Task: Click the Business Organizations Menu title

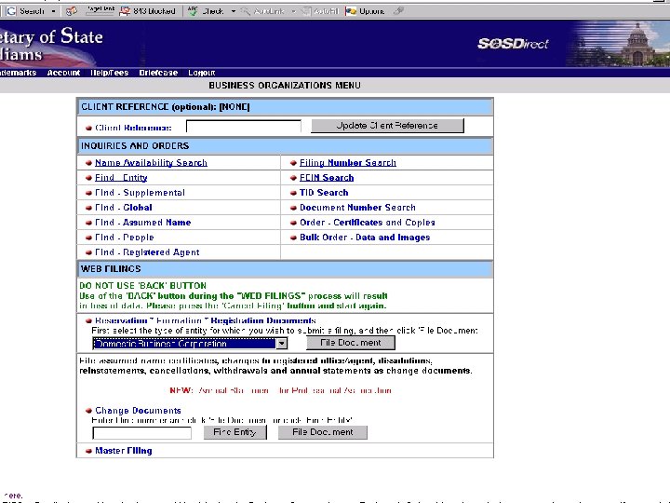Action: click(x=285, y=86)
